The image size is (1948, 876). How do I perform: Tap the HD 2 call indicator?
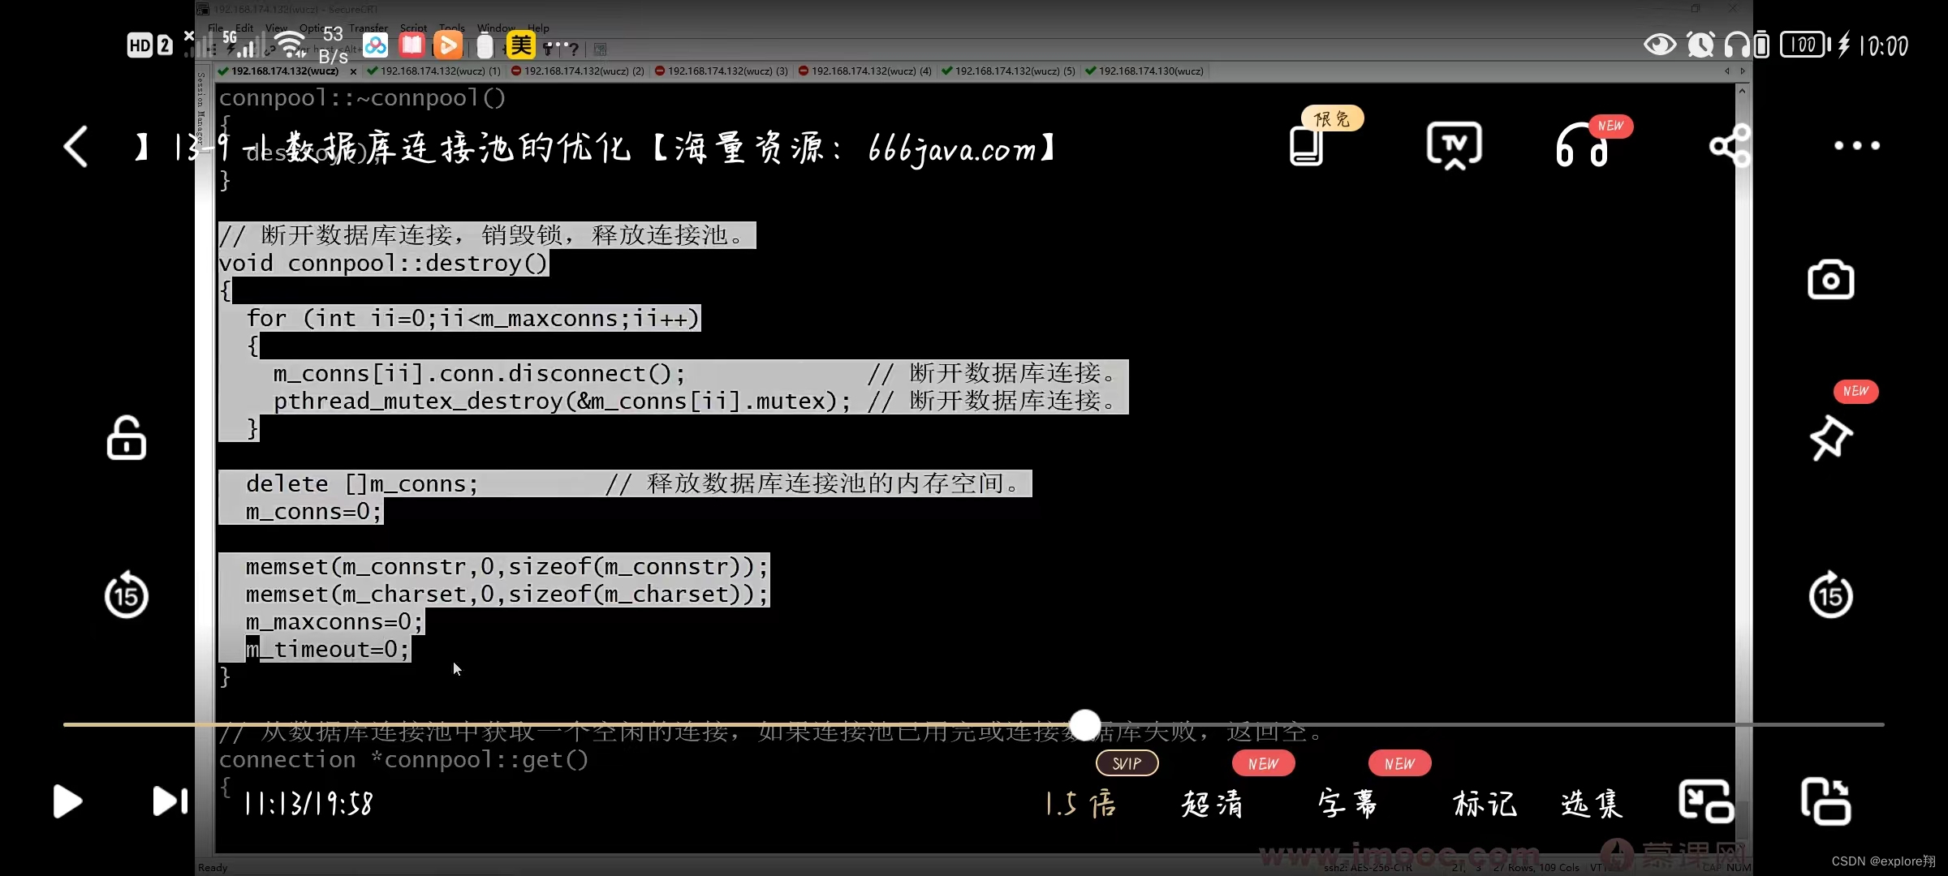(x=149, y=45)
